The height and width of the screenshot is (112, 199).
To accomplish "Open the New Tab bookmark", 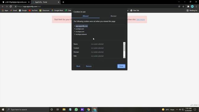I will 135,10.
